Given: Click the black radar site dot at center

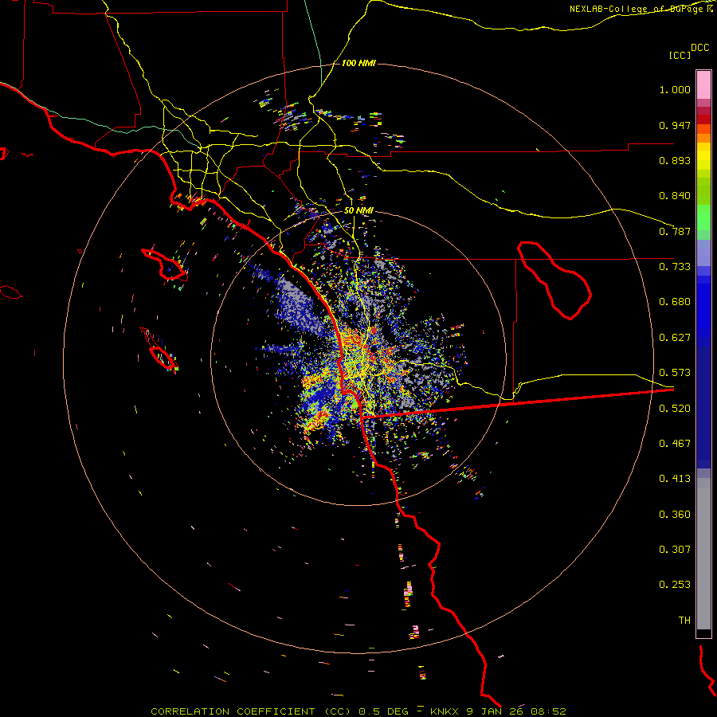Looking at the screenshot, I should point(374,349).
